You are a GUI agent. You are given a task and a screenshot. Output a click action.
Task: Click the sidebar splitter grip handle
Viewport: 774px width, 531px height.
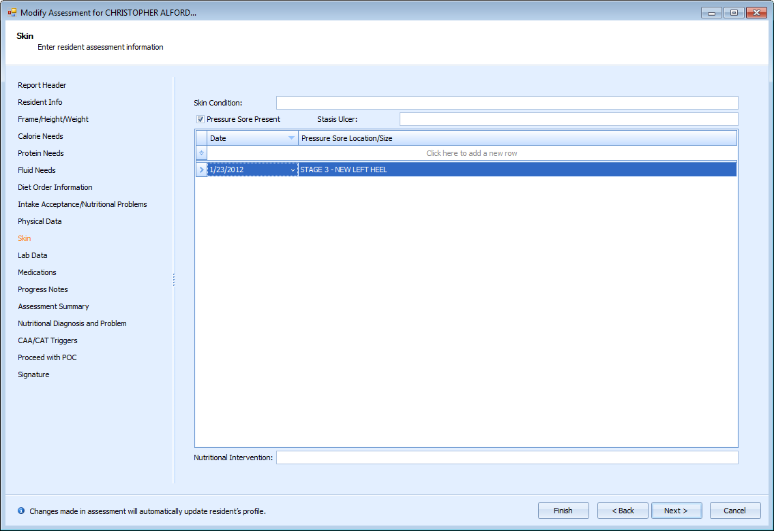pos(174,280)
